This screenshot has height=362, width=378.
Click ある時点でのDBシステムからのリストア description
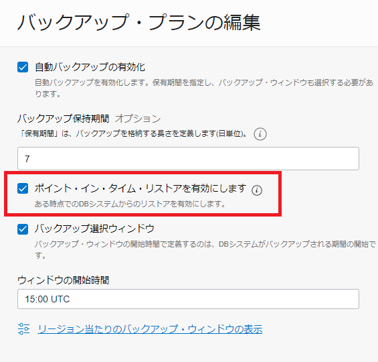coord(130,204)
